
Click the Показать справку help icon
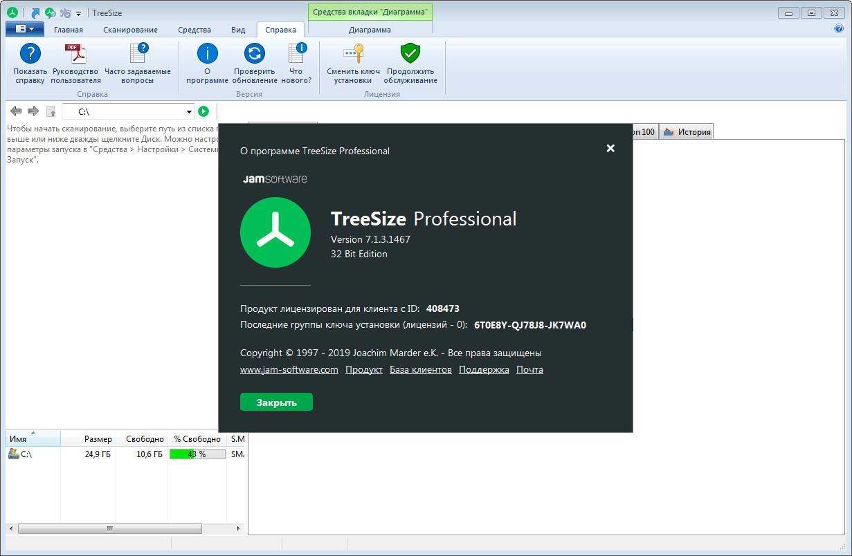(30, 53)
